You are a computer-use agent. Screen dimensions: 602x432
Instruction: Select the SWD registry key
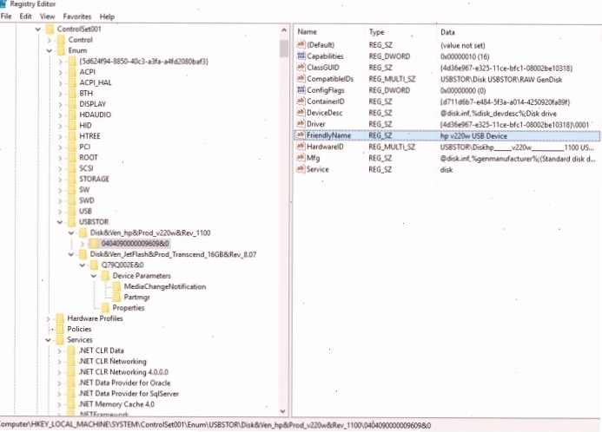tap(86, 200)
